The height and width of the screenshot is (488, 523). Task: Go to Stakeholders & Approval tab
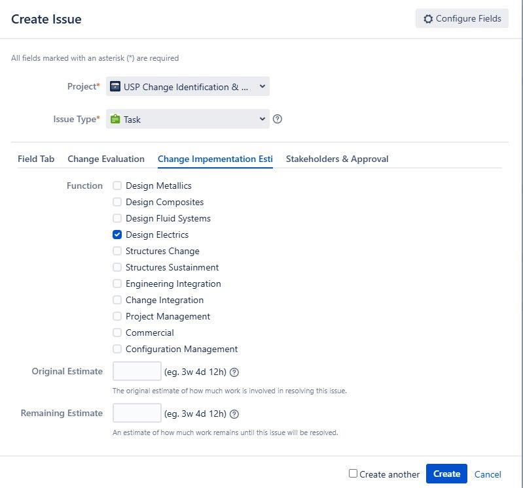pos(337,159)
